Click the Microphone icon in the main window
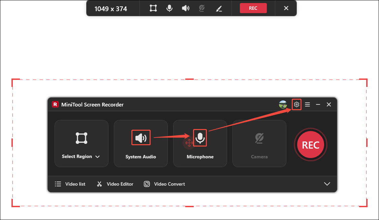The image size is (379, 220). [200, 137]
